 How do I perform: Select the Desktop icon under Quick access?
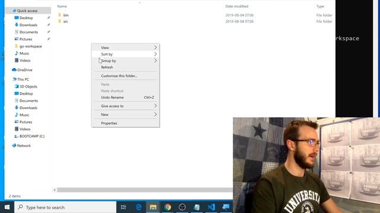17,18
